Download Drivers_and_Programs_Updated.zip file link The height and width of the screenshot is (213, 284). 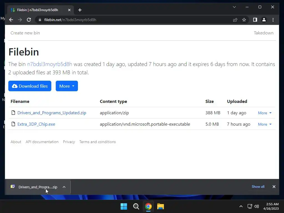coord(52,113)
